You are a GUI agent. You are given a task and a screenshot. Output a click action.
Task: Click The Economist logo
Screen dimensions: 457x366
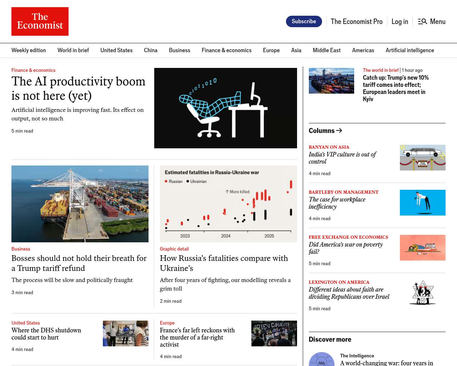[x=40, y=21]
